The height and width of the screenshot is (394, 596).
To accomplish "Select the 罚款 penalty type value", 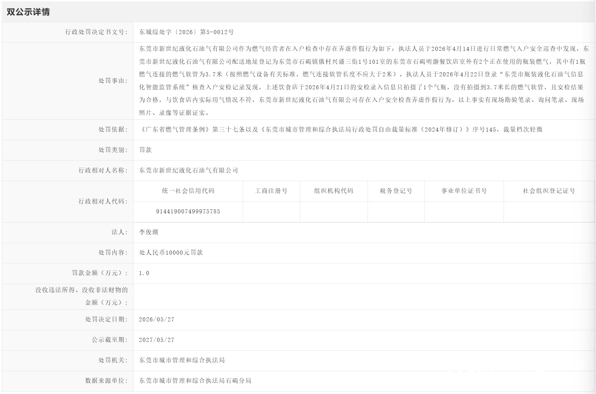I will pyautogui.click(x=146, y=150).
